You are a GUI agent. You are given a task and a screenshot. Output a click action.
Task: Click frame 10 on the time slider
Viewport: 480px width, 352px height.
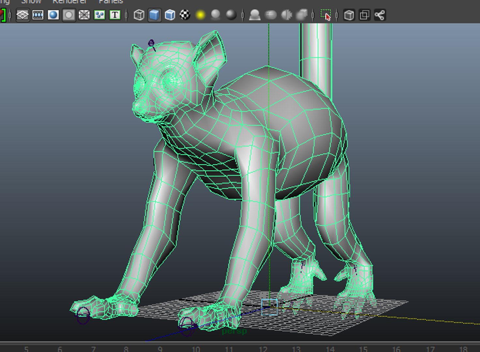click(196, 349)
